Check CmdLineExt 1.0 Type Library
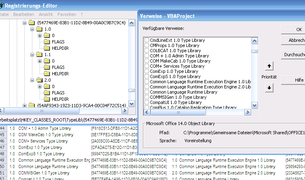The image size is (305, 180). point(147,40)
